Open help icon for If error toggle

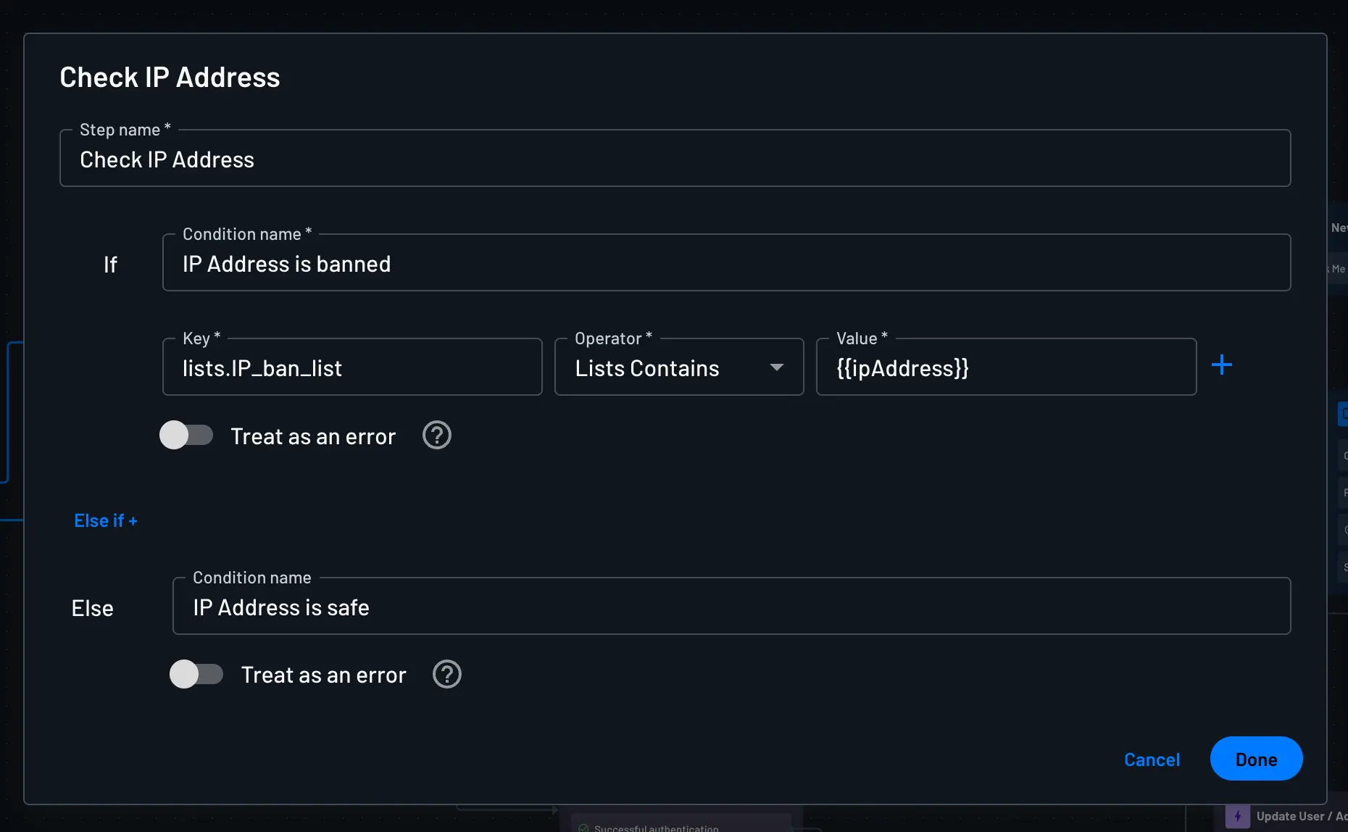coord(437,436)
